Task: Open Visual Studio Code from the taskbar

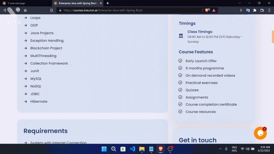Action: [x=132, y=149]
